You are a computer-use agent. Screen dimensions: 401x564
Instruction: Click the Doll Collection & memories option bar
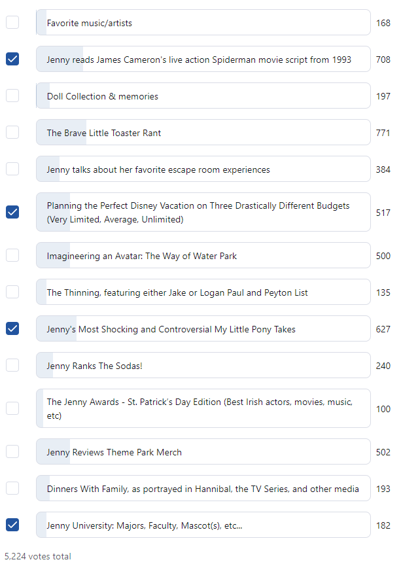point(203,96)
